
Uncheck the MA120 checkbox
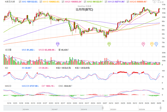point(106,2)
